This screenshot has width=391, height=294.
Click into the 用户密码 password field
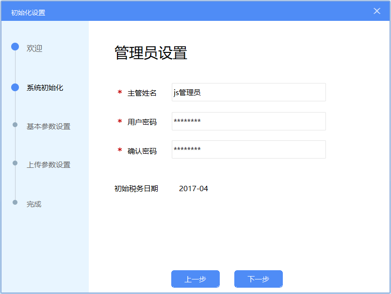pos(248,121)
